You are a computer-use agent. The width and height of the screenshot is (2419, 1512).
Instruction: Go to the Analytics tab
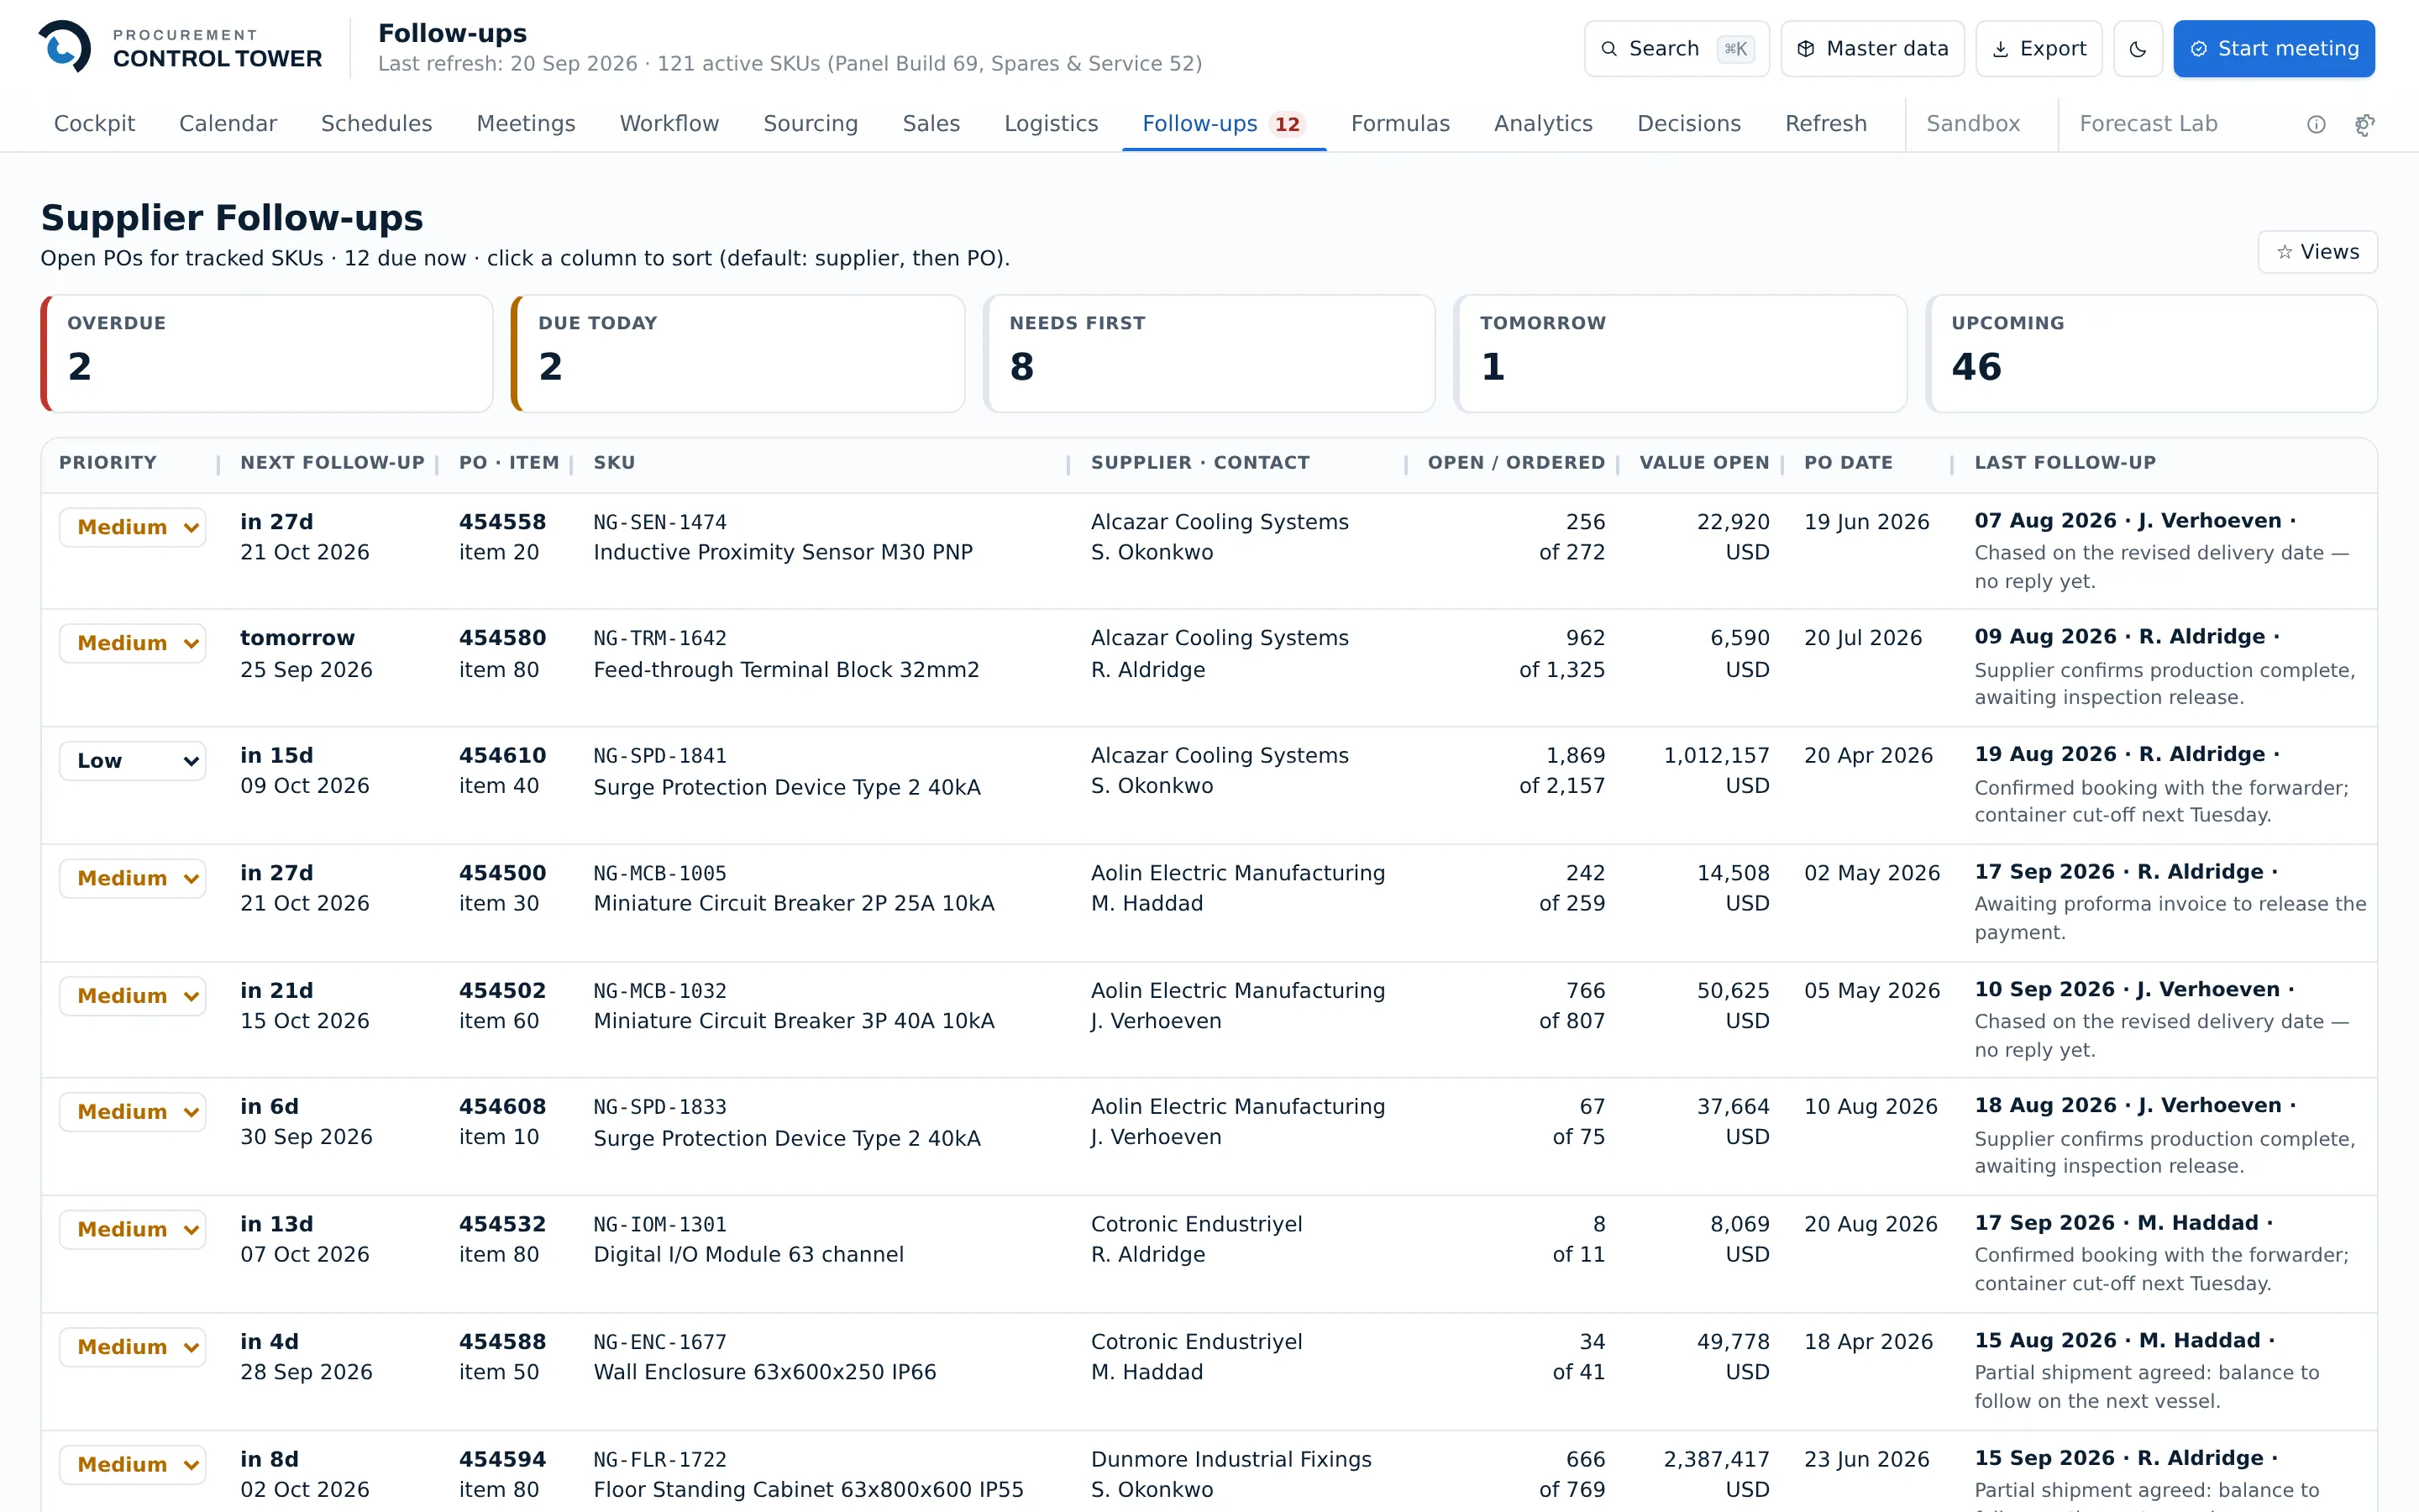click(1543, 124)
